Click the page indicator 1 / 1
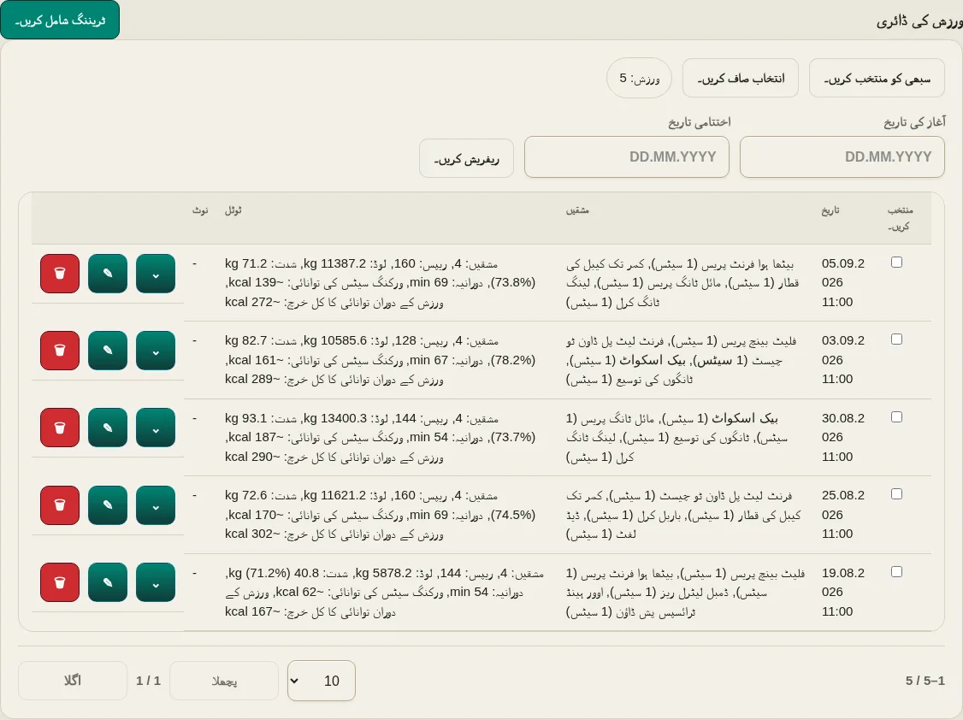Viewport: 963px width, 720px height. point(148,681)
